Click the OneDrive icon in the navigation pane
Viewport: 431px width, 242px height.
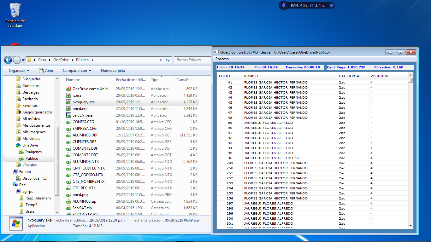(19, 145)
